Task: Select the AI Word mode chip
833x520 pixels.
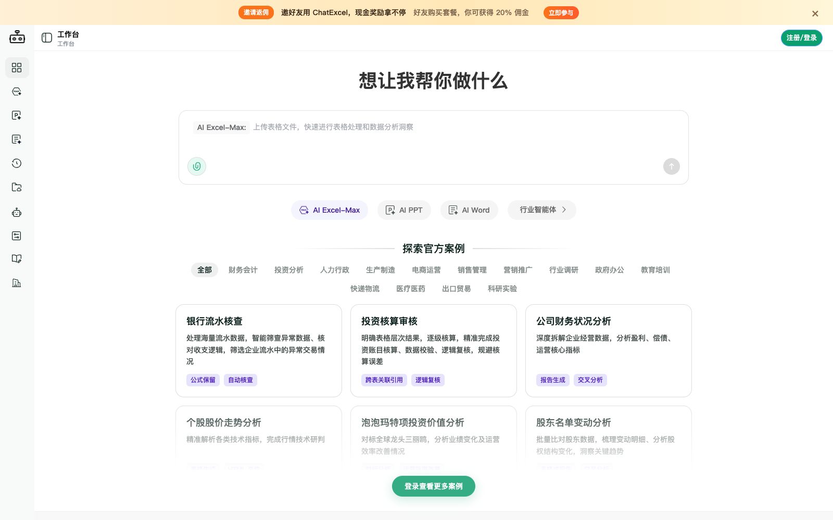Action: 469,210
